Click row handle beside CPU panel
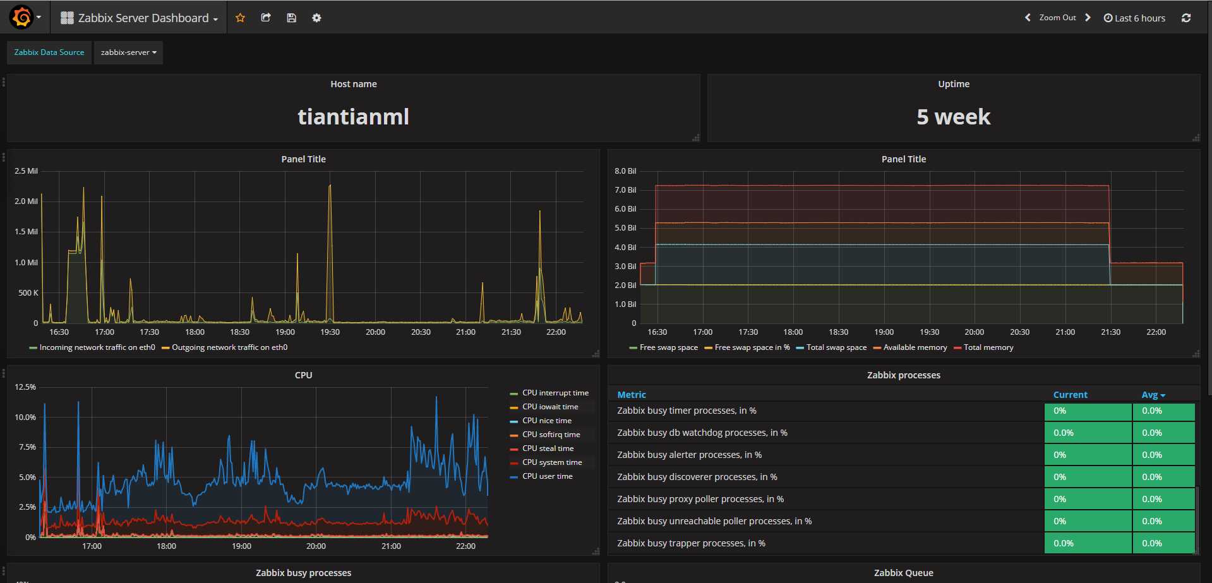Image resolution: width=1212 pixels, height=583 pixels. 4,373
